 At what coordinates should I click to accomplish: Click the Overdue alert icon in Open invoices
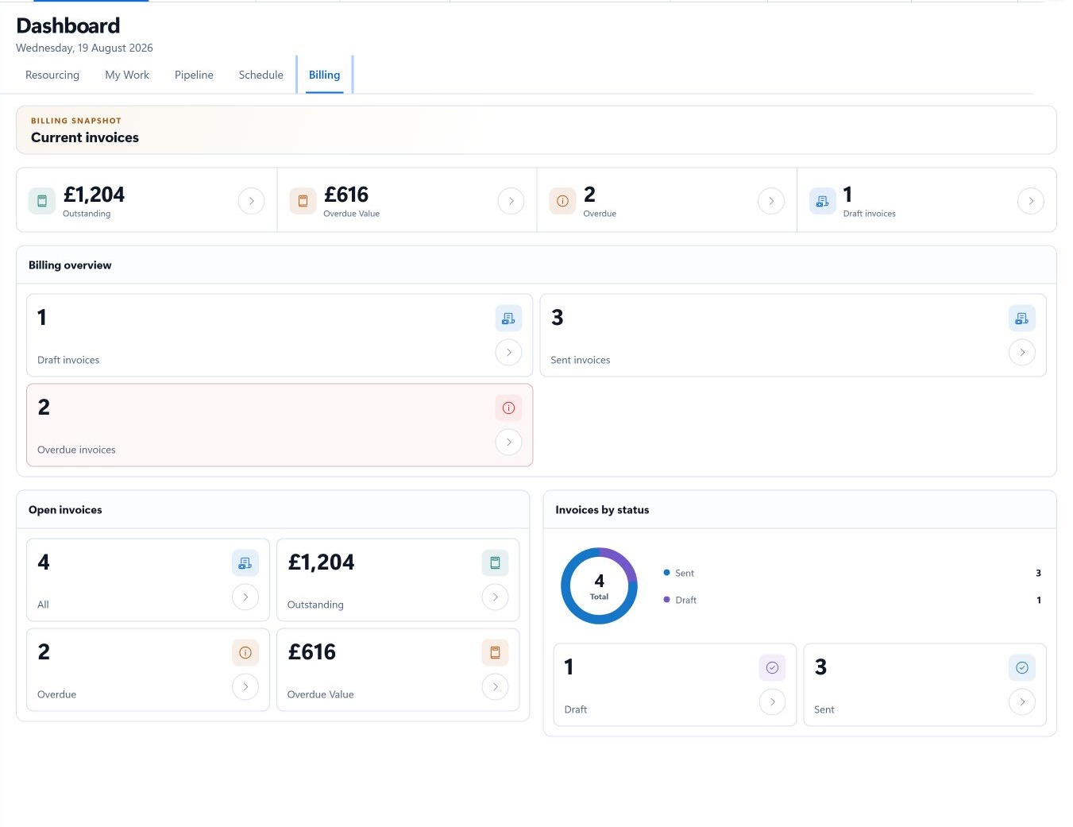pos(245,652)
